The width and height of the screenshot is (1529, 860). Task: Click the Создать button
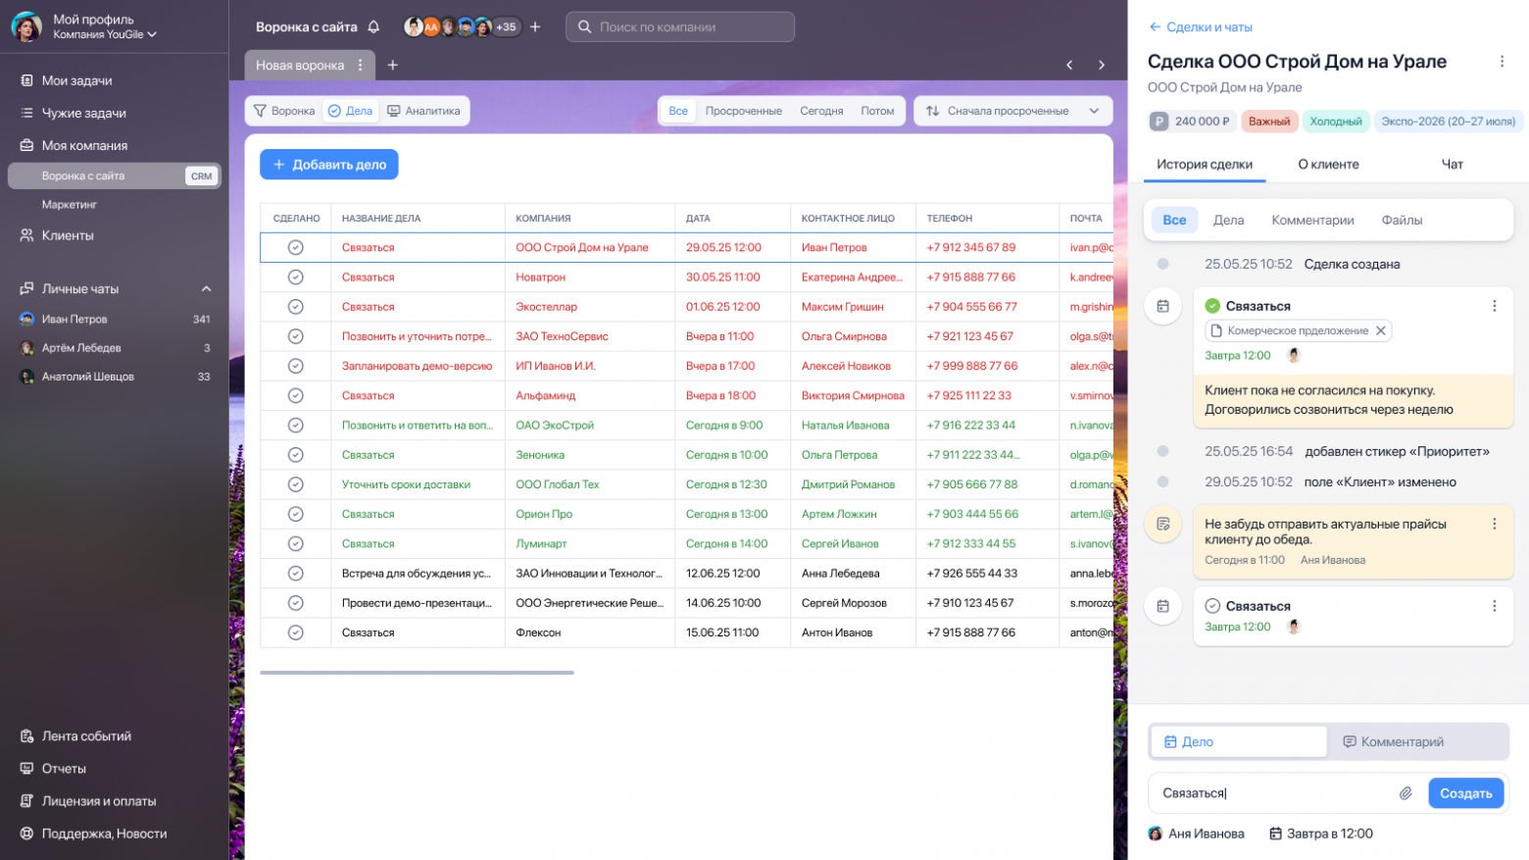click(x=1465, y=793)
